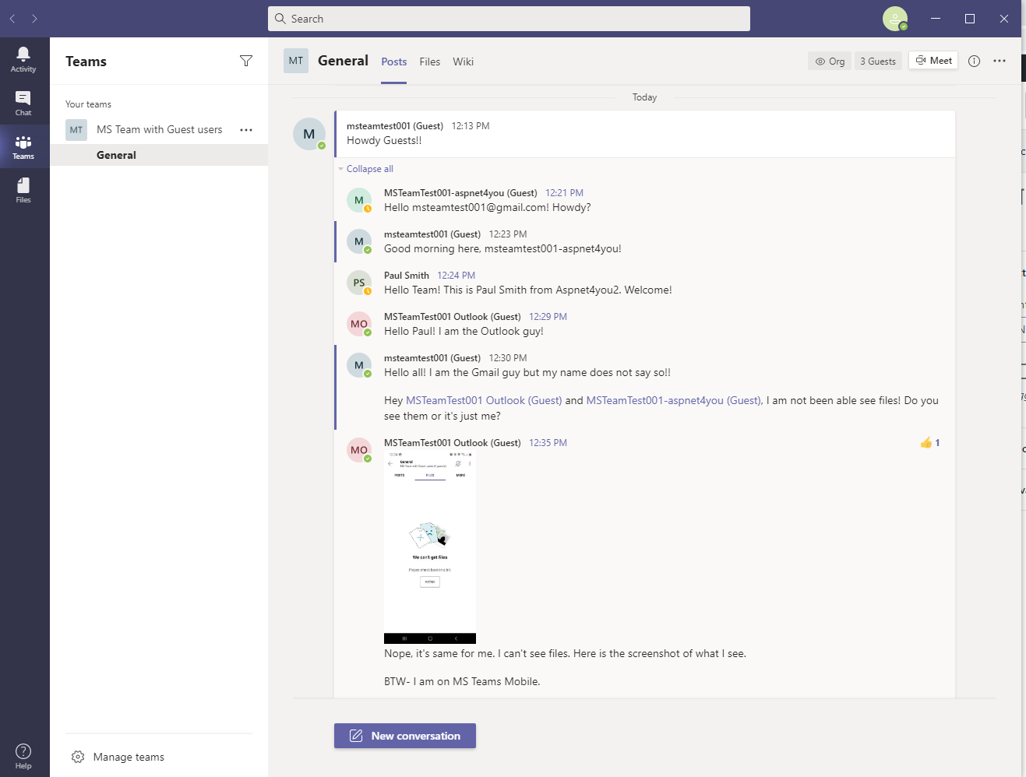Viewport: 1026px width, 777px height.
Task: Click the Org button
Action: (x=830, y=61)
